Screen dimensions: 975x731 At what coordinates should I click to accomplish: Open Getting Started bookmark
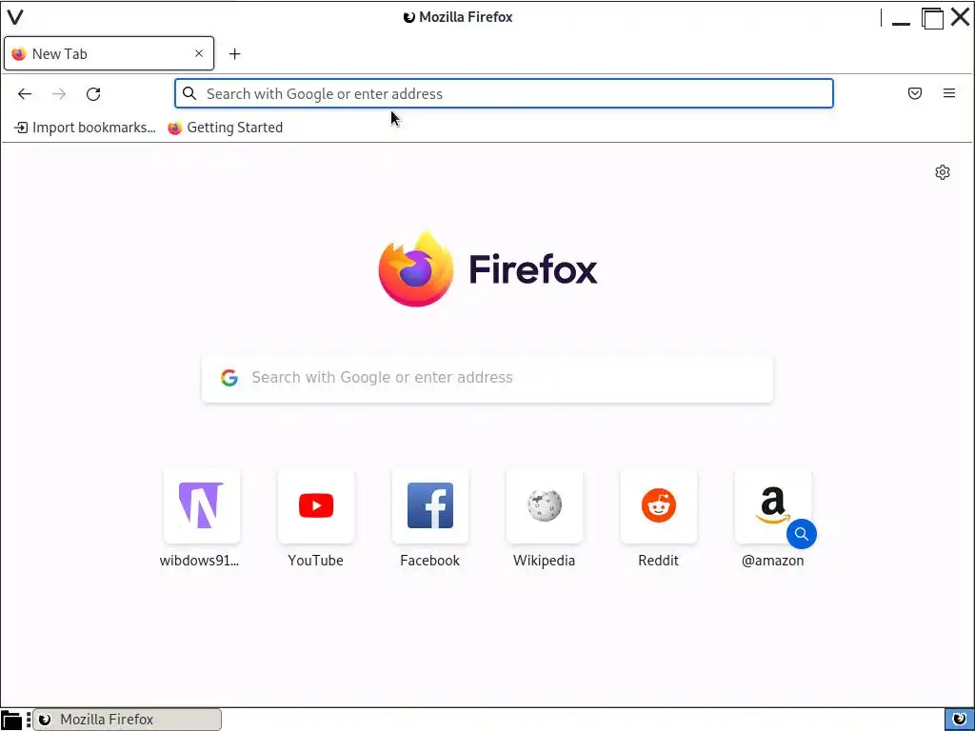click(225, 128)
